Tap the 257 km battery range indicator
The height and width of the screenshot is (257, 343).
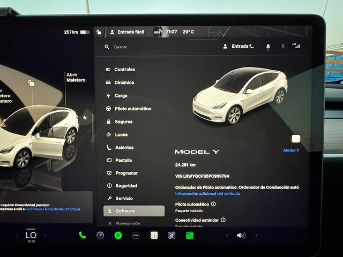(77, 32)
